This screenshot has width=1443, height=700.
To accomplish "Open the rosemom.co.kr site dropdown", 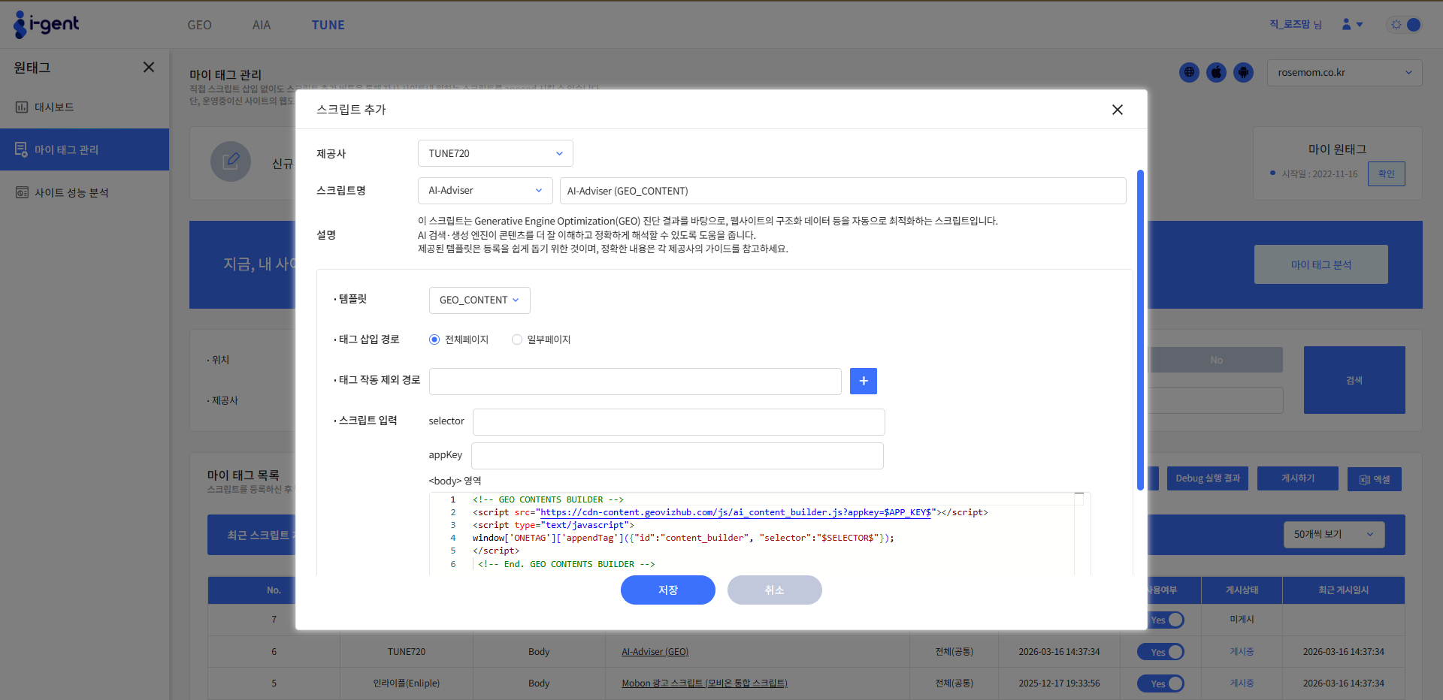I will (1345, 73).
